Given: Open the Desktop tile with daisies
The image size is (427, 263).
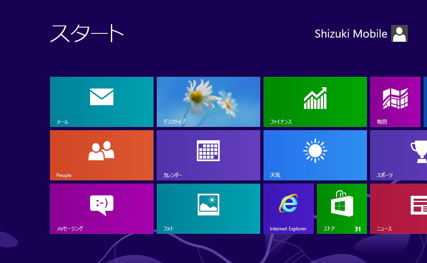Looking at the screenshot, I should click(208, 102).
